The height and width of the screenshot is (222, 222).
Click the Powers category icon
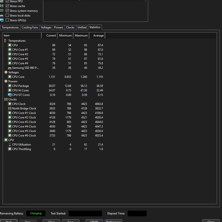tap(6, 81)
